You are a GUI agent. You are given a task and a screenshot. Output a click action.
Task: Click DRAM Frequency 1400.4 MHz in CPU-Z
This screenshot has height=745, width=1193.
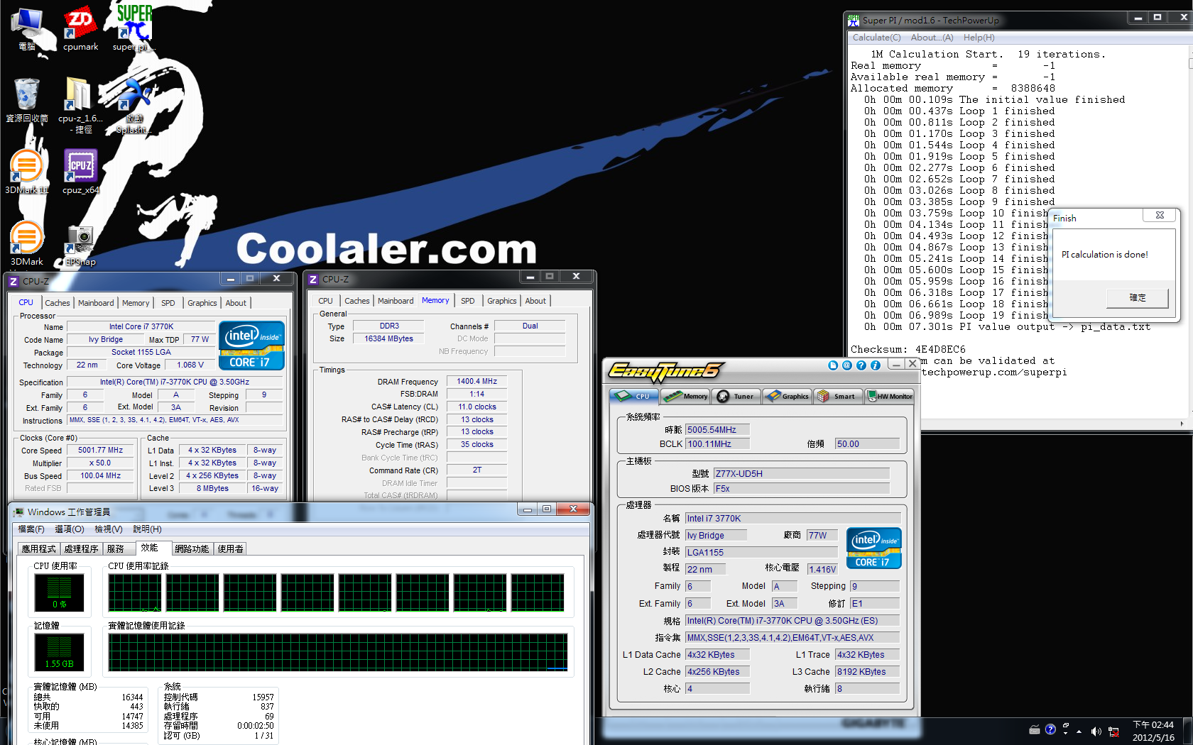pyautogui.click(x=476, y=382)
